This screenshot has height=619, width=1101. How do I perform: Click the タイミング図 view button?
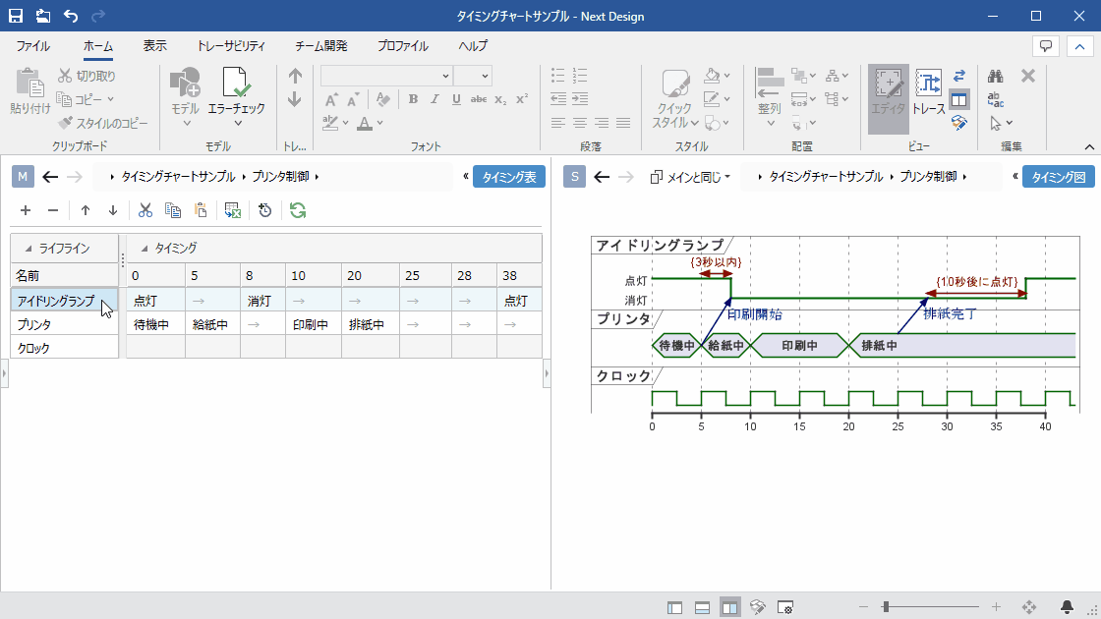point(1058,177)
